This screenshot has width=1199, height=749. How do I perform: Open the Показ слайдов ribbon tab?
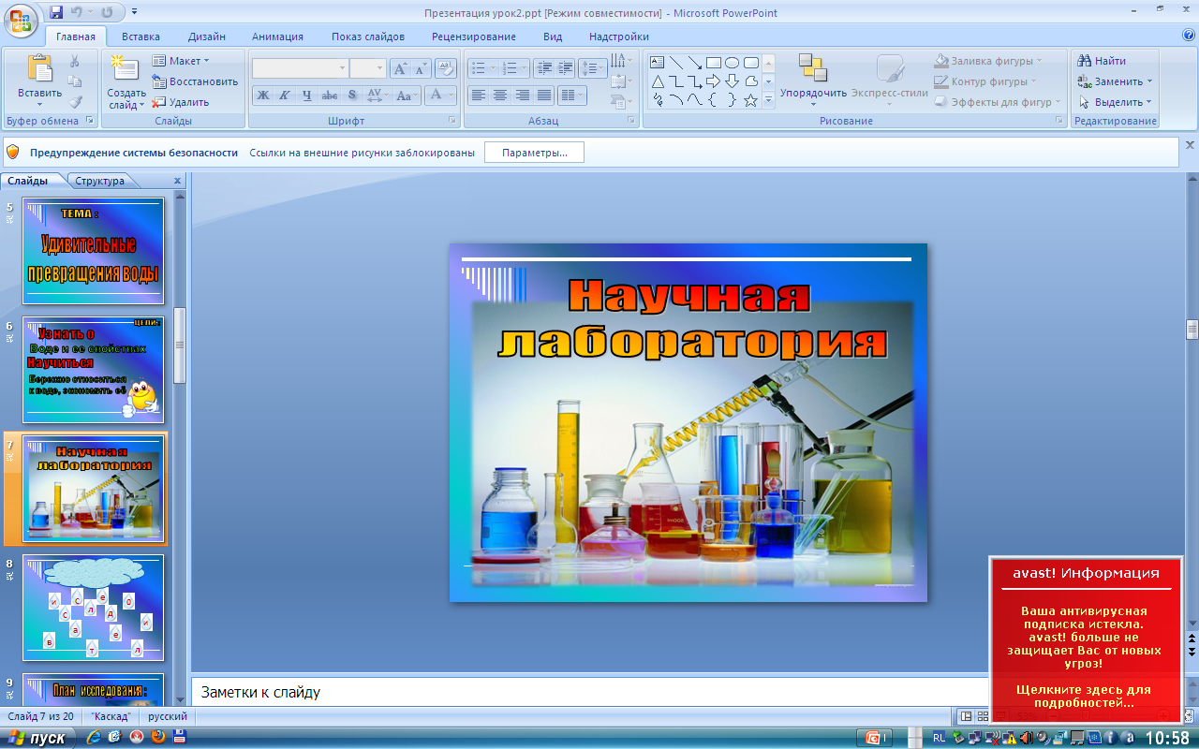(368, 37)
